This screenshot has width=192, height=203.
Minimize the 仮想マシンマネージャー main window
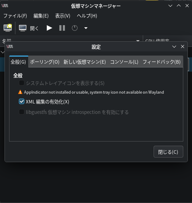(x=170, y=6)
